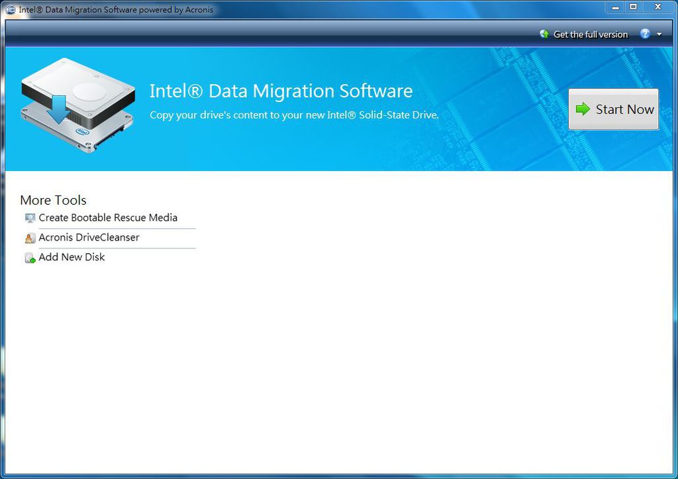Click the Bootable Rescue Media monitor icon
Viewport: 678px width, 479px height.
(x=30, y=218)
